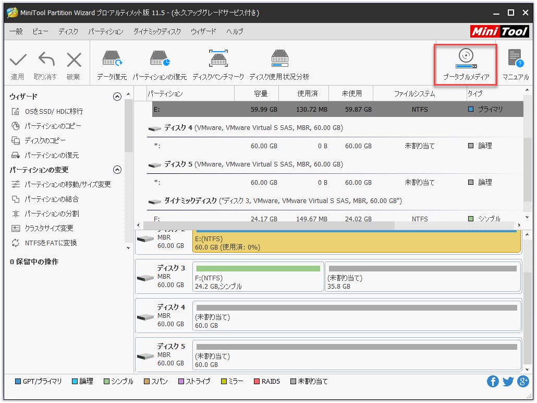Image resolution: width=537 pixels, height=403 pixels.
Task: Open the ヘルプ menu
Action: coord(235,31)
